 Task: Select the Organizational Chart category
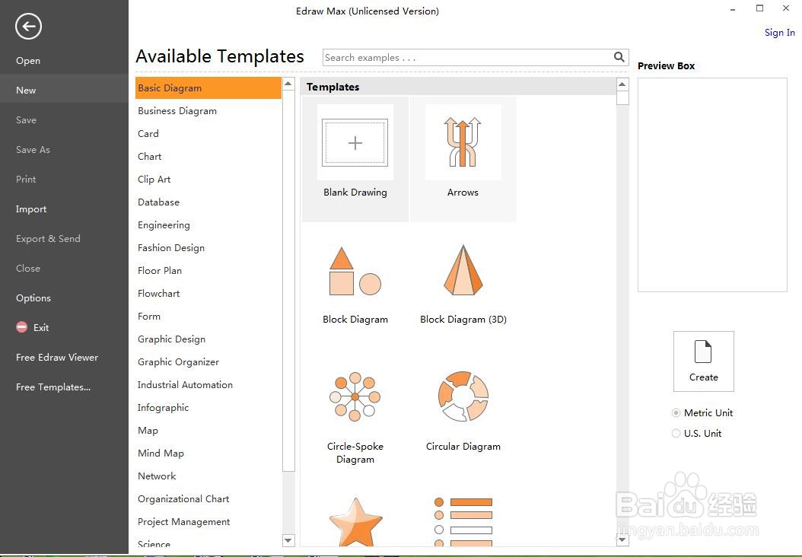(183, 498)
